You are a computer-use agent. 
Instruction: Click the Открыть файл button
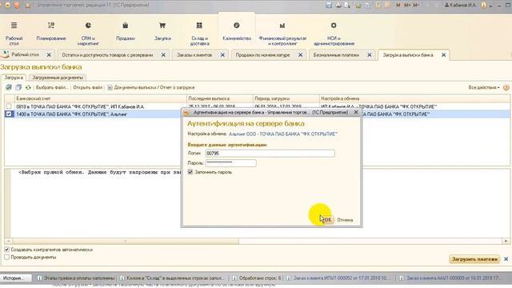click(88, 87)
